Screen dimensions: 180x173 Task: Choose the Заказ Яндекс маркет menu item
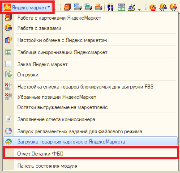point(90,64)
